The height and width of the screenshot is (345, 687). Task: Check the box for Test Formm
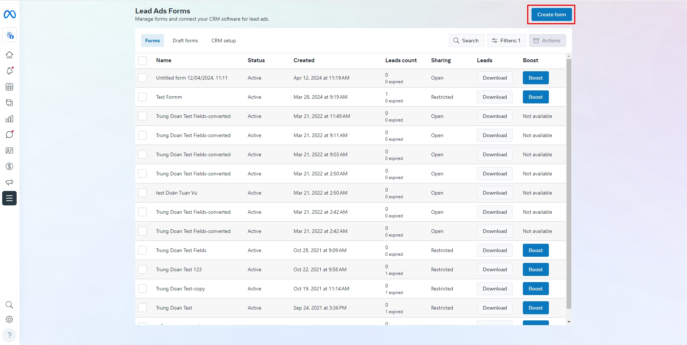142,97
